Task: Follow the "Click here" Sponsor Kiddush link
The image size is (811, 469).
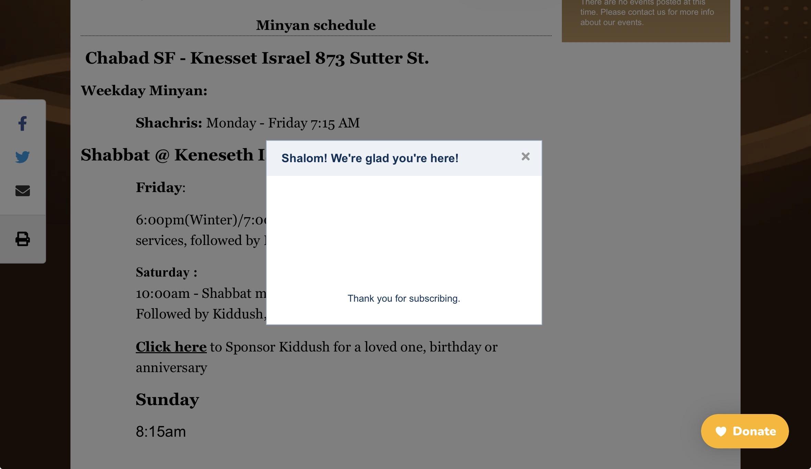Action: (x=171, y=347)
